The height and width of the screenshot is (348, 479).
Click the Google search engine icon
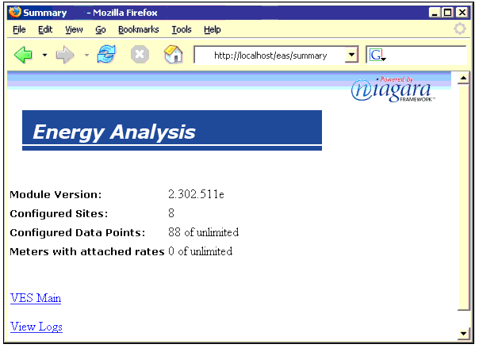tap(376, 55)
